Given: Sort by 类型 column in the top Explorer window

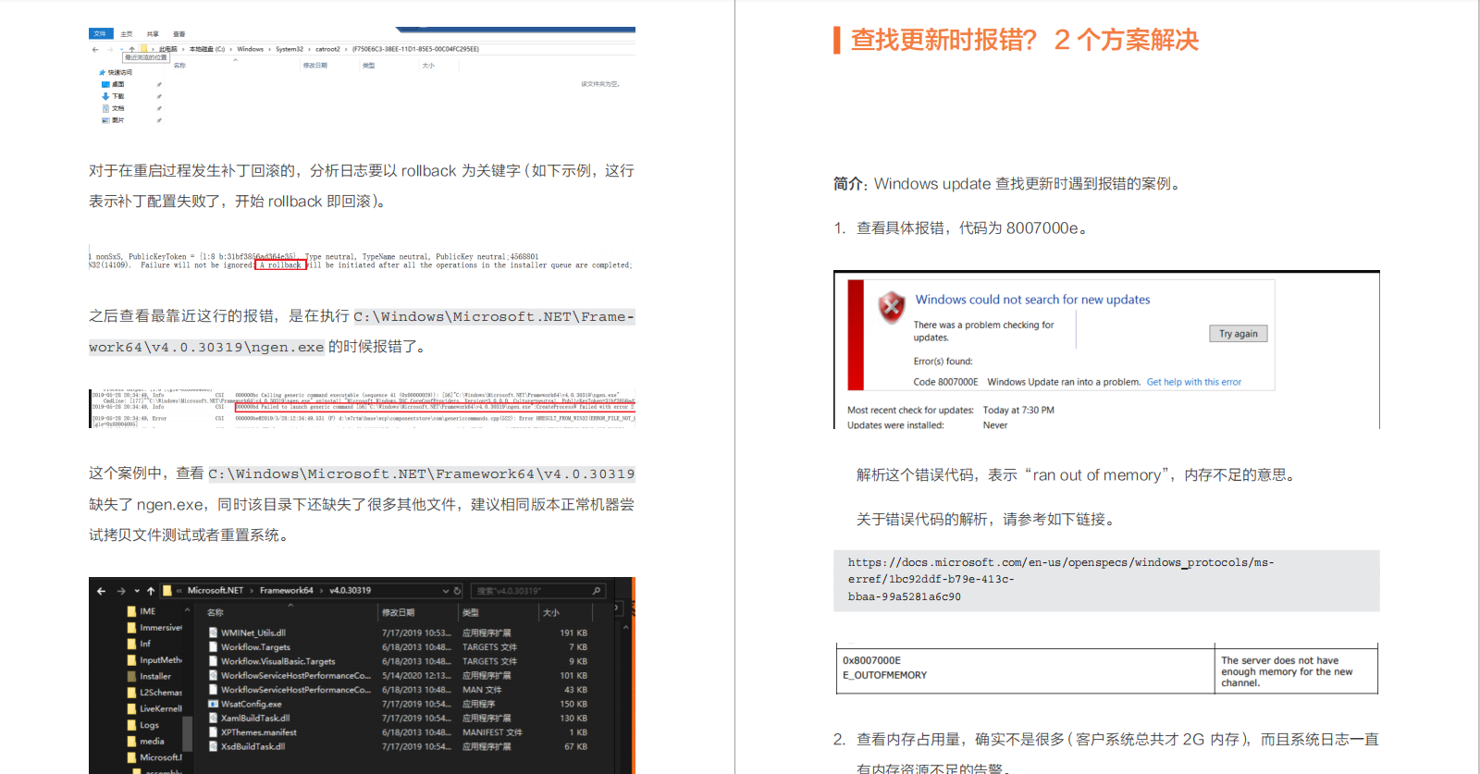Looking at the screenshot, I should [368, 66].
